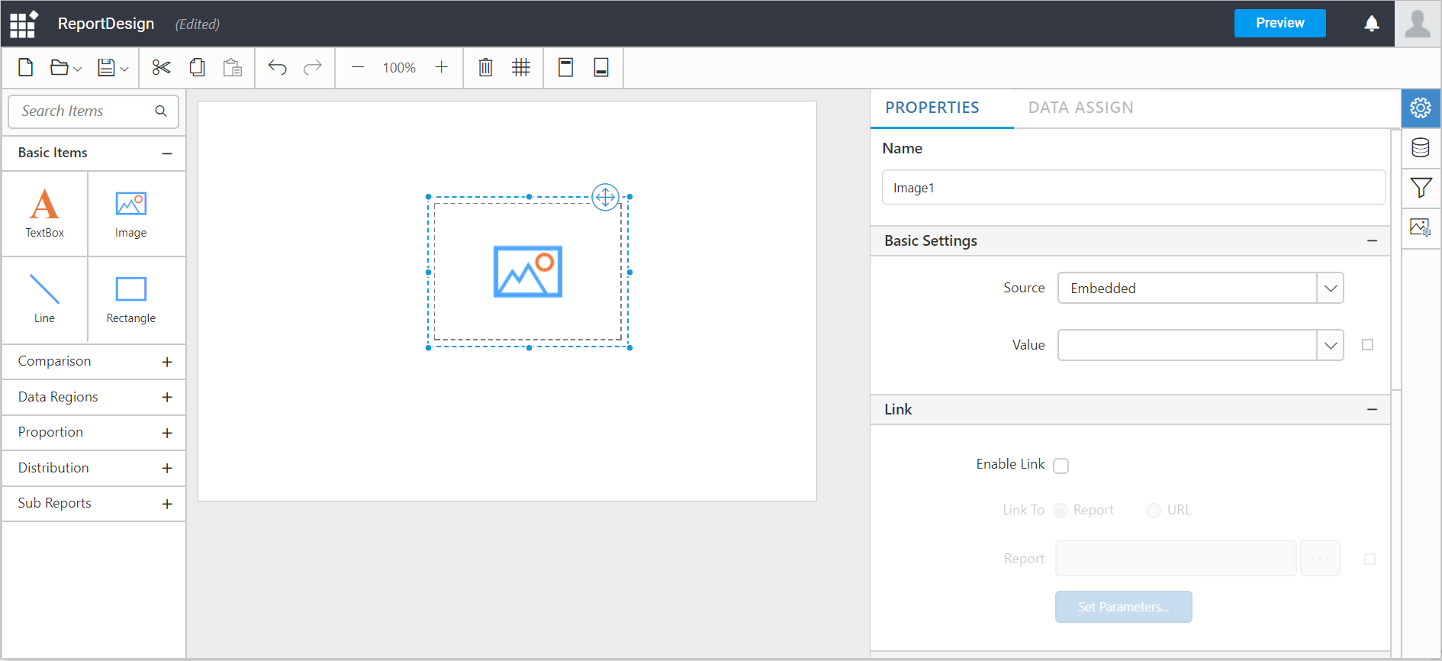Tick the small checkbox beside Value field
This screenshot has height=661, width=1442.
[x=1367, y=345]
